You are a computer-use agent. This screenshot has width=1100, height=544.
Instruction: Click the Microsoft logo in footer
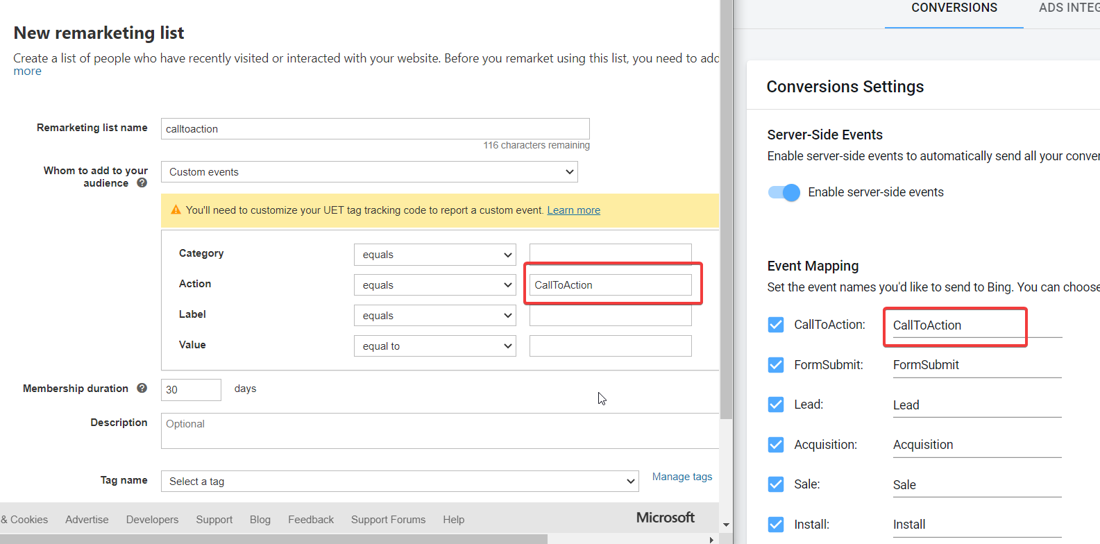[x=665, y=518]
